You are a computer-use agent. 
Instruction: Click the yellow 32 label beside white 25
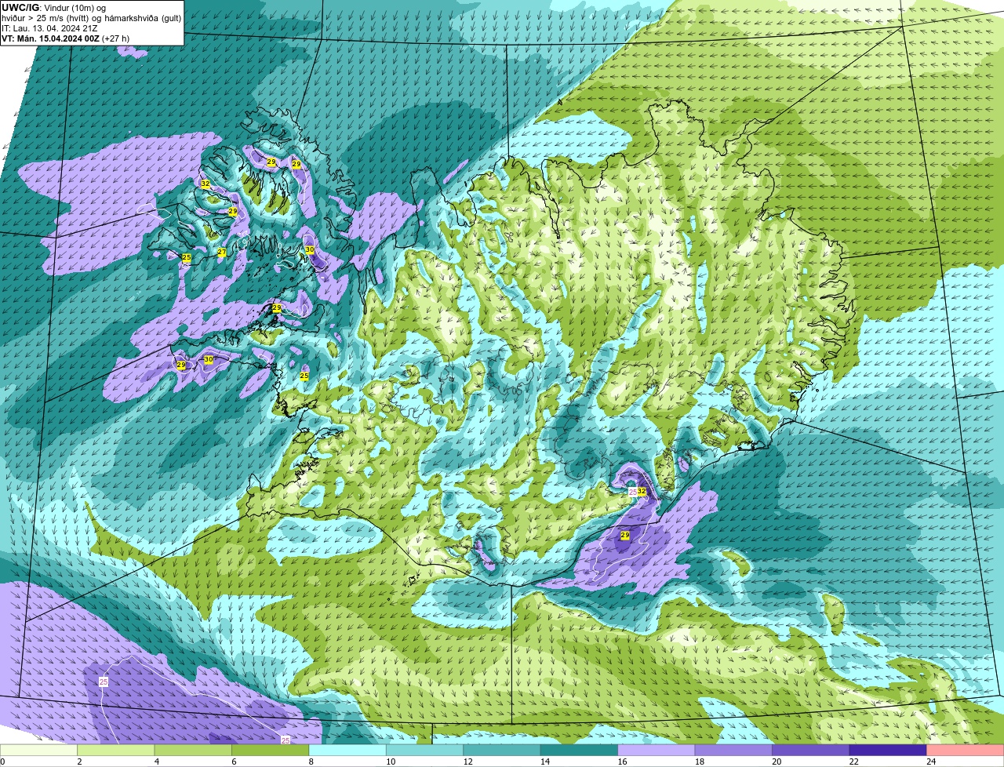[642, 491]
